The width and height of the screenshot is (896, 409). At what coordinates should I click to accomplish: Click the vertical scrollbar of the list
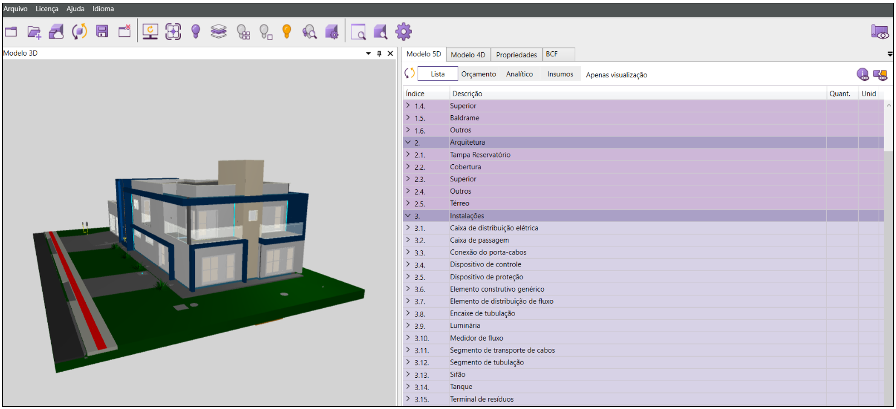coord(888,250)
